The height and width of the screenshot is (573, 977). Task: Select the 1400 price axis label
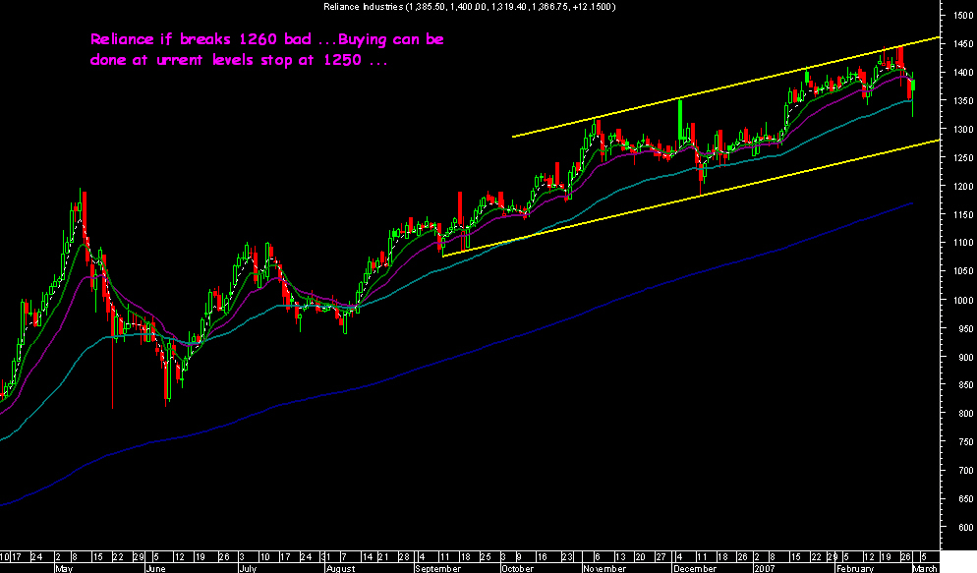click(963, 73)
